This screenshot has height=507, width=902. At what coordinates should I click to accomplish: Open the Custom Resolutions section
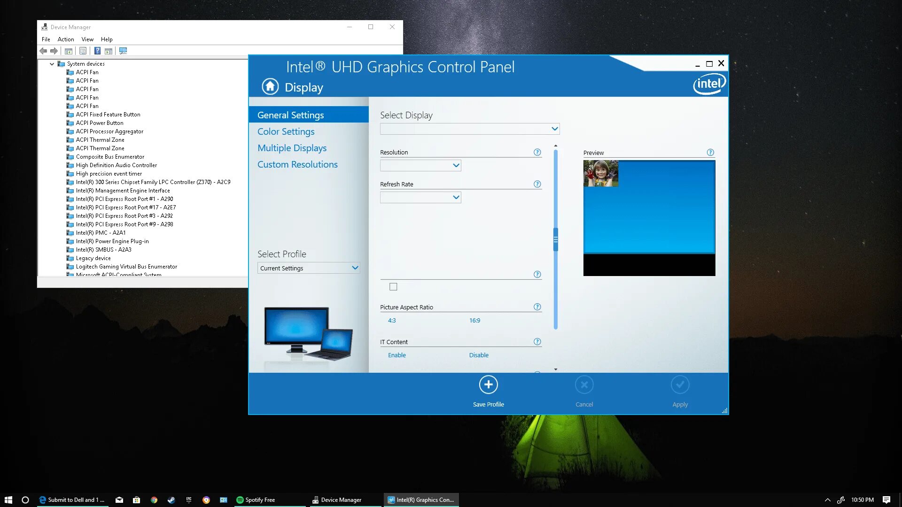point(297,165)
